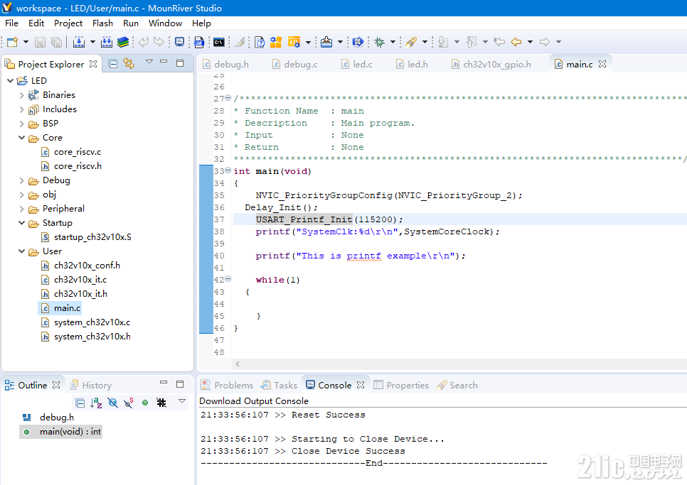The width and height of the screenshot is (687, 485).
Task: Click the green stacked-books Build All icon
Action: pos(123,42)
